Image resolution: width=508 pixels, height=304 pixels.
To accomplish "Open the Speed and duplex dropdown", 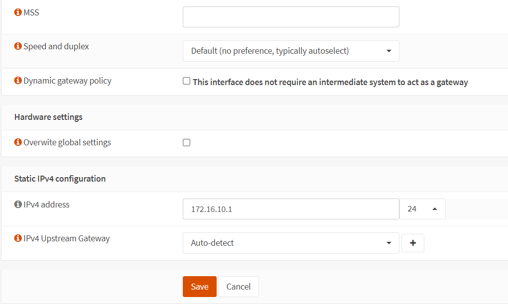I will (x=291, y=51).
